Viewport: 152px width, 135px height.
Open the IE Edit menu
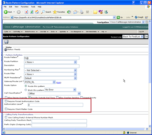tap(10, 7)
